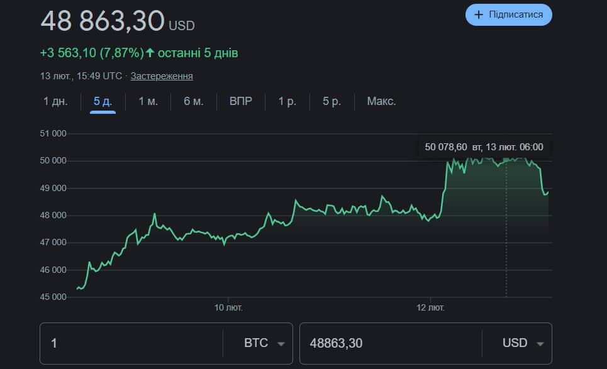Click the 50 078,60 chart tooltip
This screenshot has height=369, width=607.
tap(484, 147)
